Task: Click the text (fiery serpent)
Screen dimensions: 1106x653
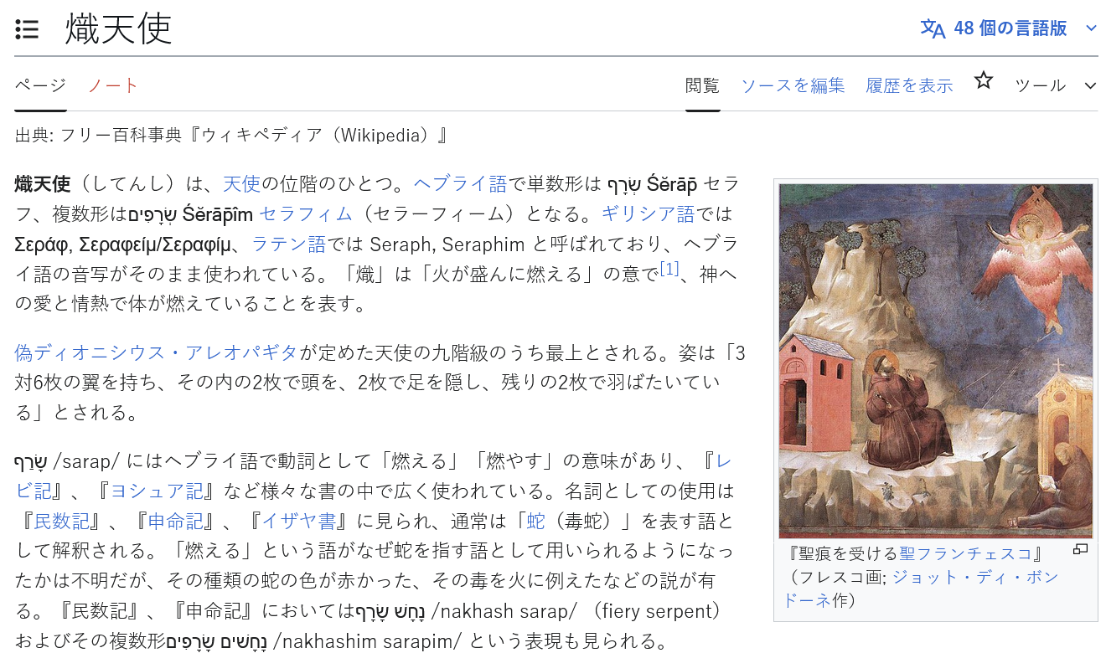Action: [x=655, y=611]
